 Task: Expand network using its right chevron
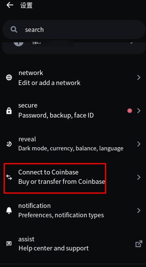tap(139, 78)
